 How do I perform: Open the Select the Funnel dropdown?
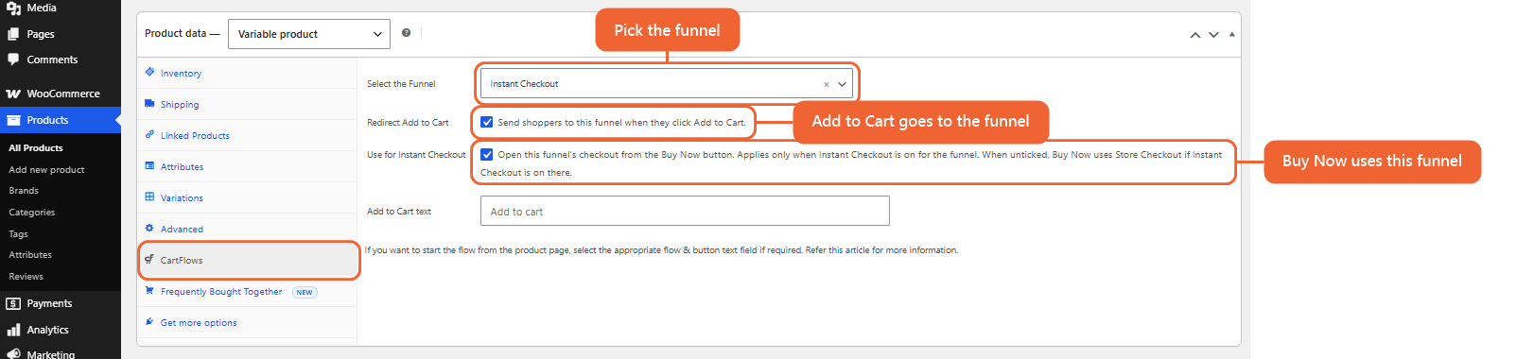click(667, 83)
